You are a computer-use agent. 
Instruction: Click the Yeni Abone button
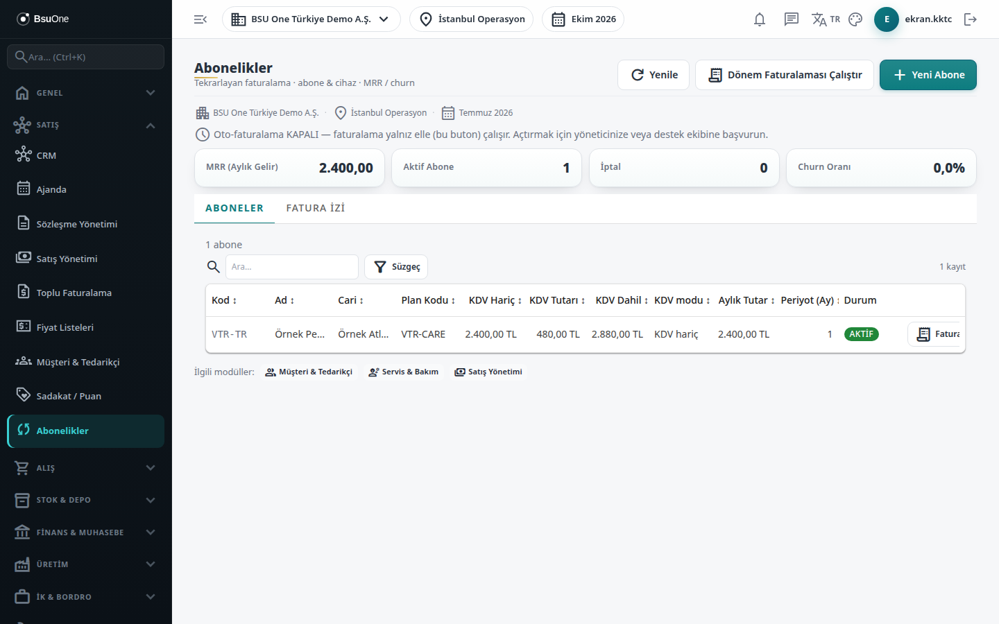pyautogui.click(x=928, y=75)
